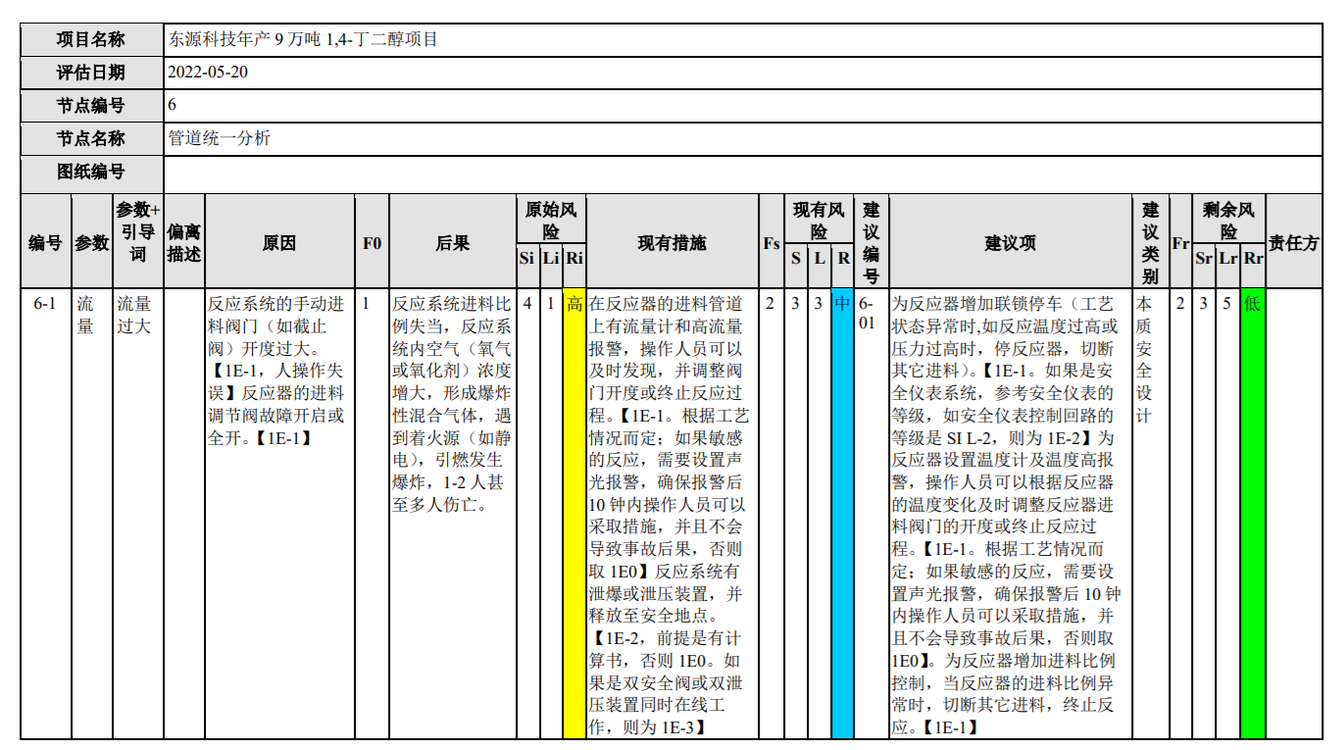Click the 图纸编号 label cell
Viewport: 1344px width, 750px height.
[x=92, y=173]
